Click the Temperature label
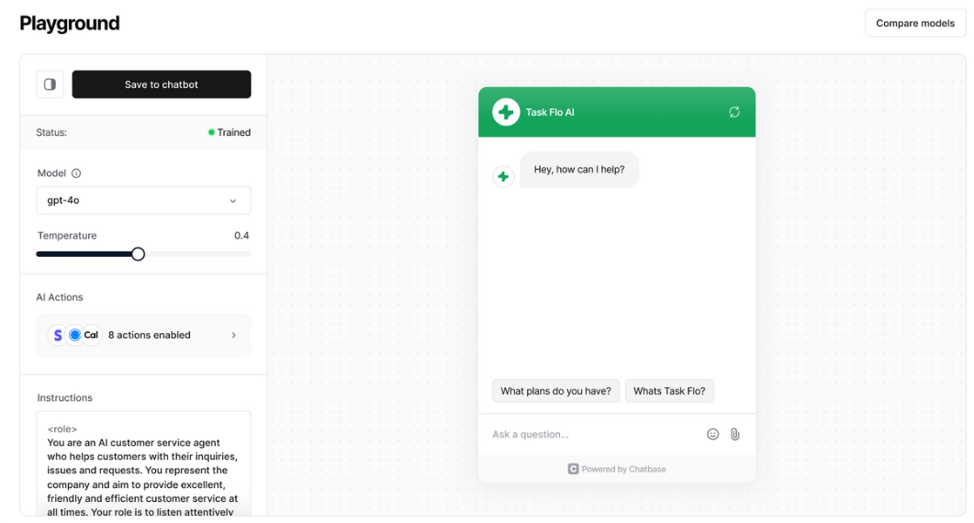The height and width of the screenshot is (523, 974). click(67, 236)
